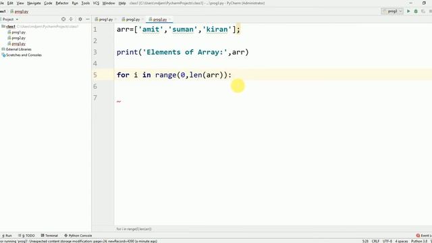Open the Edit menu

10,3
